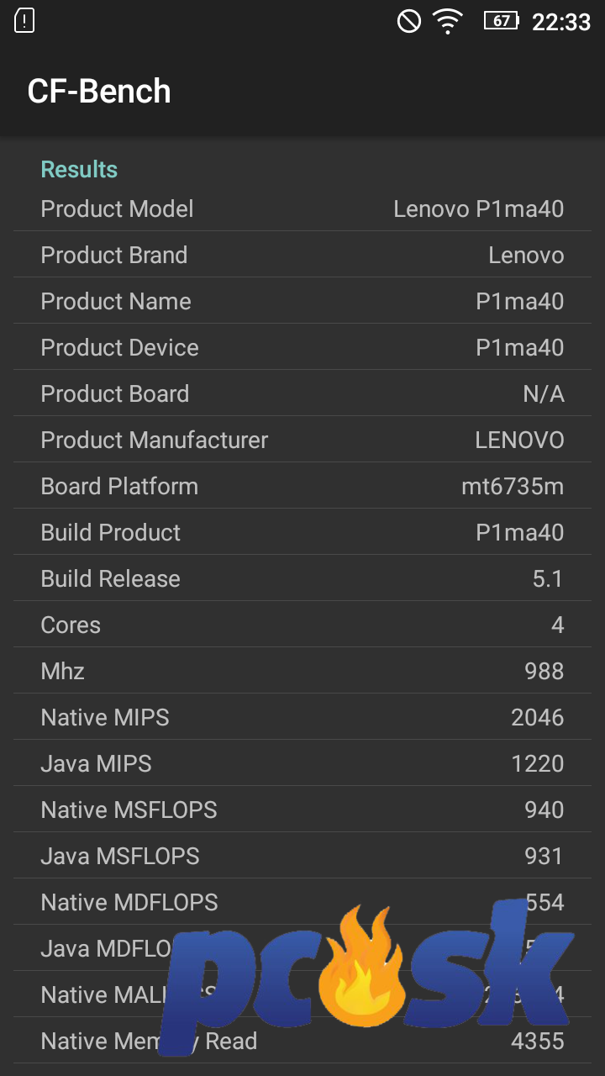Select the Native MSFLOPS 940 result
The height and width of the screenshot is (1076, 605).
(302, 810)
